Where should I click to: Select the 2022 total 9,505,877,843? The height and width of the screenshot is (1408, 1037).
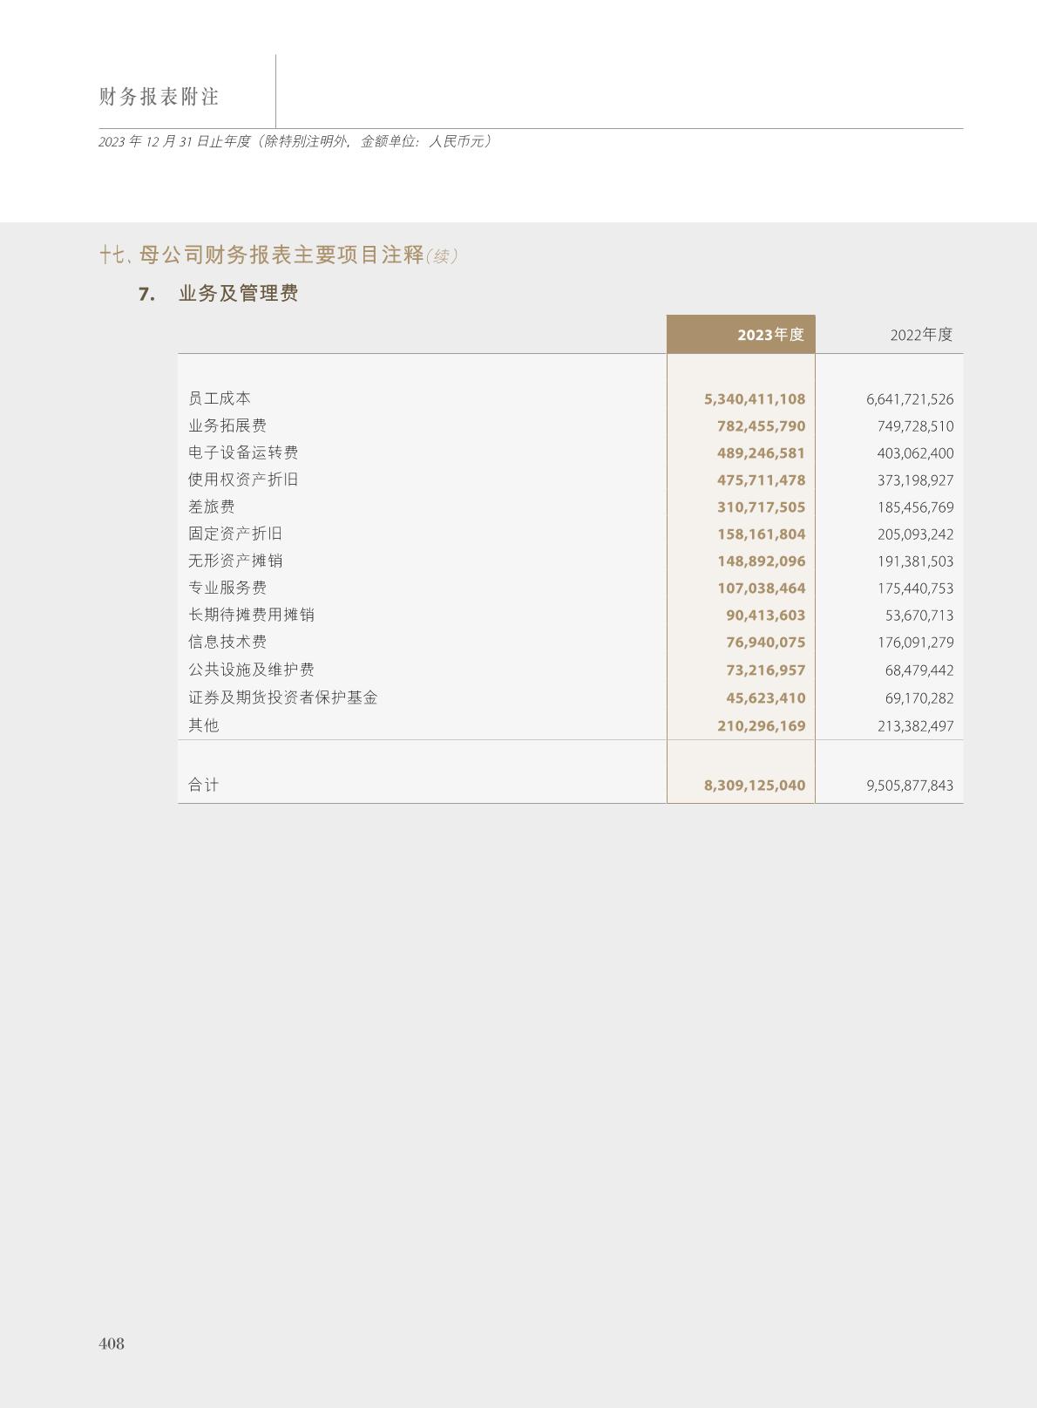(909, 786)
